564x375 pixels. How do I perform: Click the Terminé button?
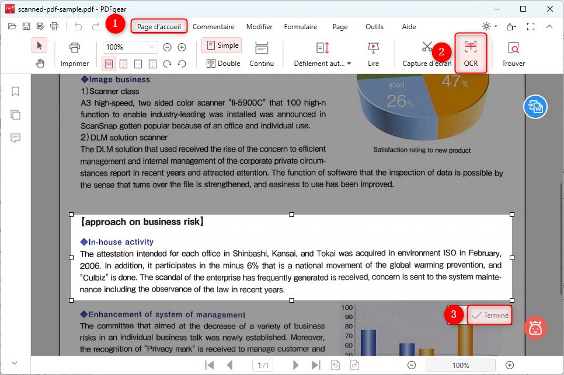[489, 315]
